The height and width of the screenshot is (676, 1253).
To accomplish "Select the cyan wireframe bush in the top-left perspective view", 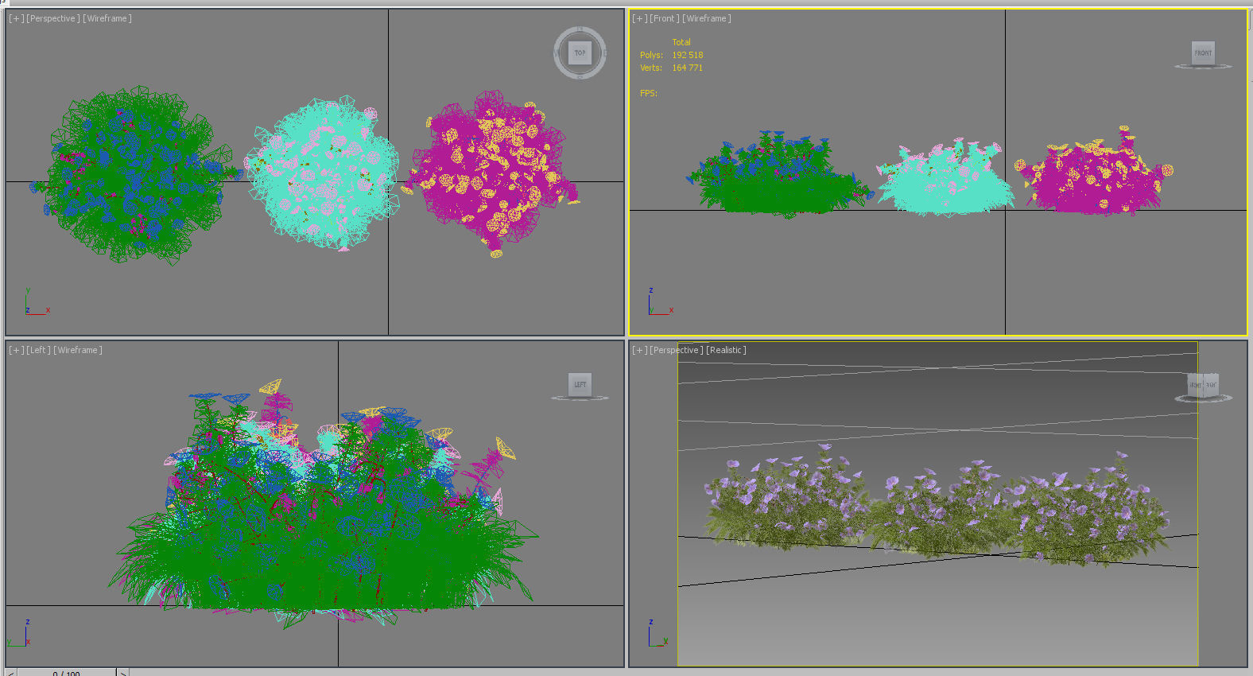I will [324, 173].
